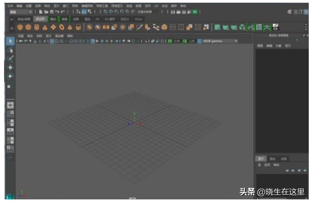
Task: Toggle snap to points
Action: click(x=117, y=12)
